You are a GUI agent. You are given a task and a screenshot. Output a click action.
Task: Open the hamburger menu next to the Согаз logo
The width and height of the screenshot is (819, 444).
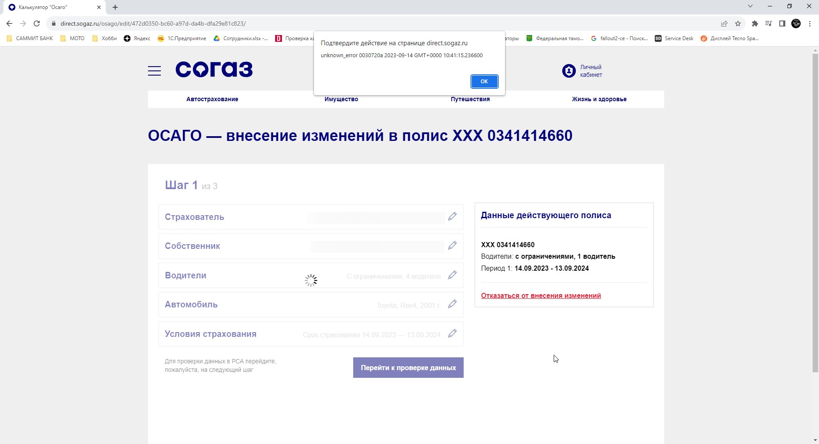click(154, 71)
